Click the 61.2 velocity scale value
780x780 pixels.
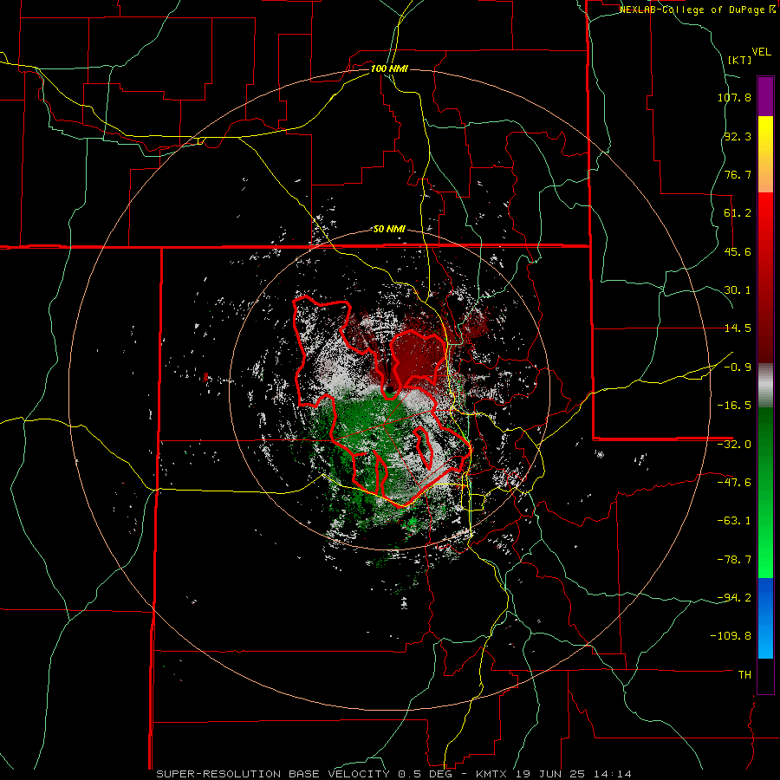738,213
